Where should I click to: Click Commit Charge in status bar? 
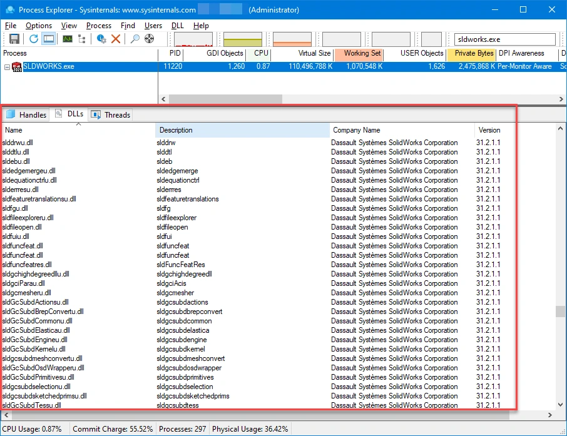click(x=113, y=429)
